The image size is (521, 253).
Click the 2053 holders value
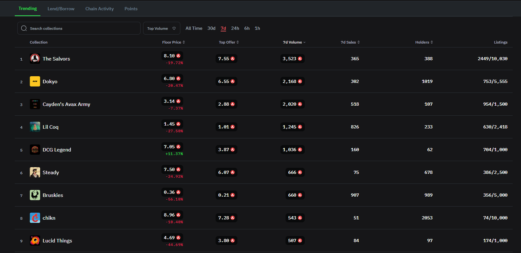pos(427,218)
